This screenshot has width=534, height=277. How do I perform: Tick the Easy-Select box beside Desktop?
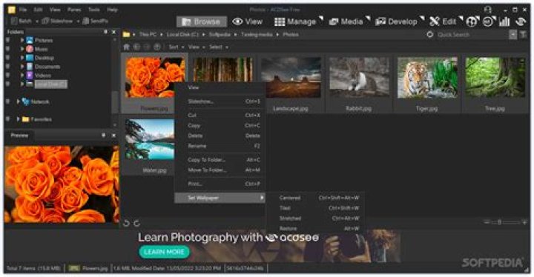(x=7, y=58)
